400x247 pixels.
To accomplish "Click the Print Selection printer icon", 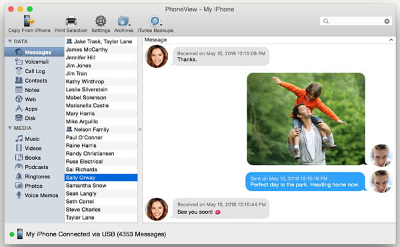I will 71,21.
